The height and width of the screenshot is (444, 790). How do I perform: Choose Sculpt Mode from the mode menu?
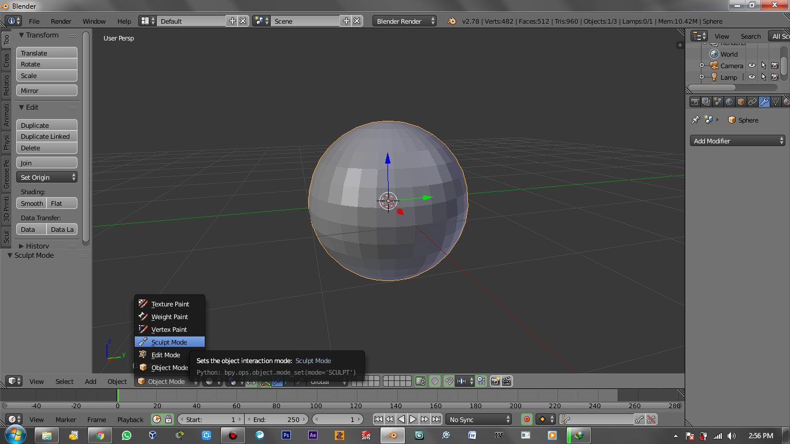(169, 341)
